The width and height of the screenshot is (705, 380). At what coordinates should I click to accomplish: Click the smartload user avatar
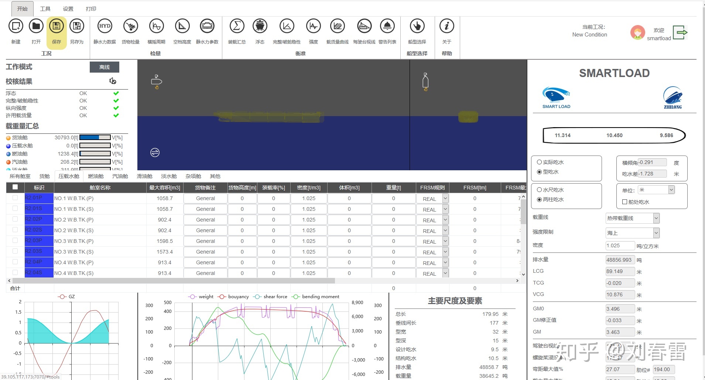pyautogui.click(x=638, y=33)
